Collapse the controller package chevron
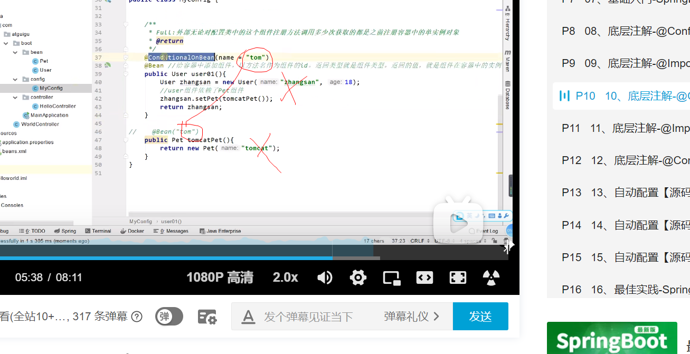 (x=16, y=97)
